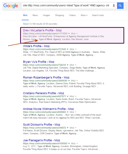The height and width of the screenshot is (154, 128).
Task: Open Cristiano Periera's Profile - Moz result
Action: [43, 93]
